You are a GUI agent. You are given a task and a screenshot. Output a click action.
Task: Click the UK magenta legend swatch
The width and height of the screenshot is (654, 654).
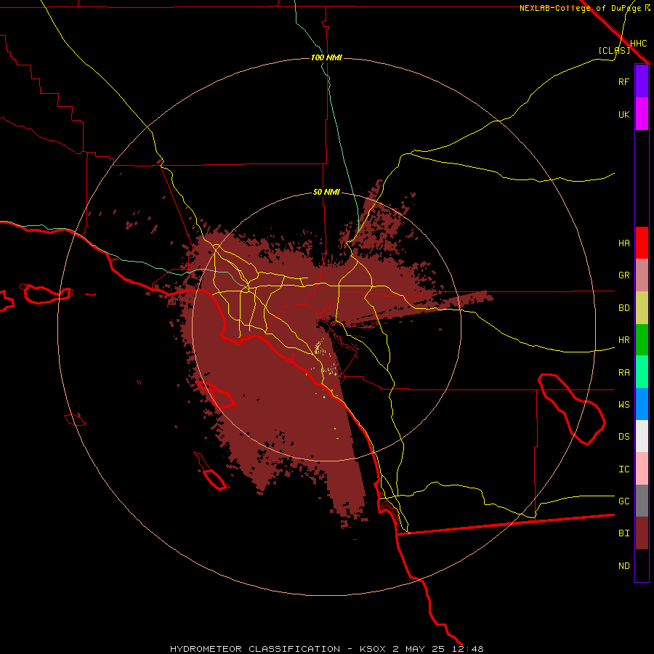(642, 114)
